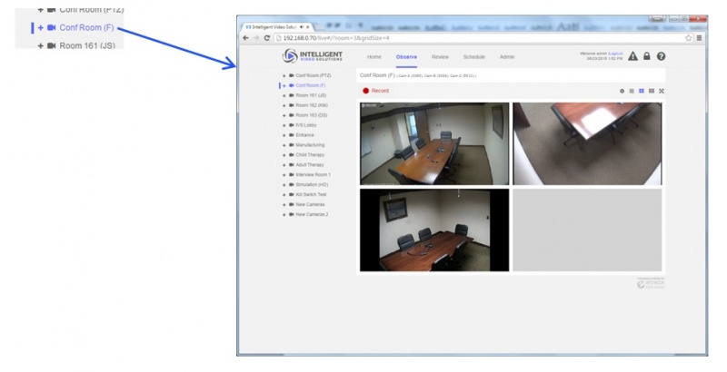Expand the Manufacturing plus sign
The height and width of the screenshot is (372, 727).
tap(284, 145)
